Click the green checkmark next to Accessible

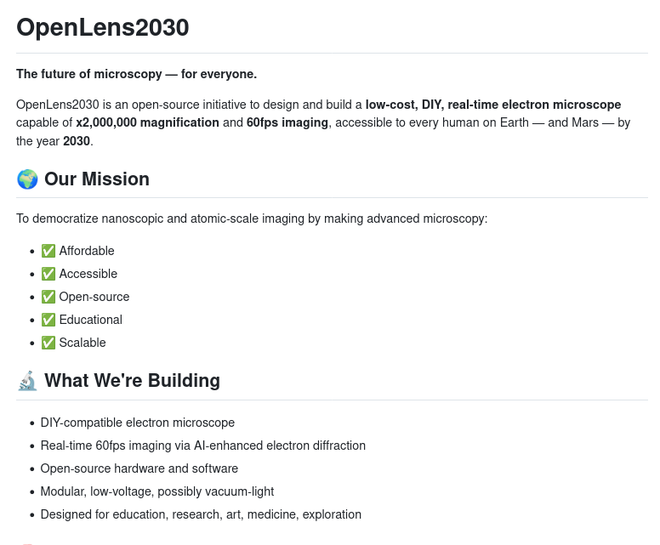click(48, 274)
